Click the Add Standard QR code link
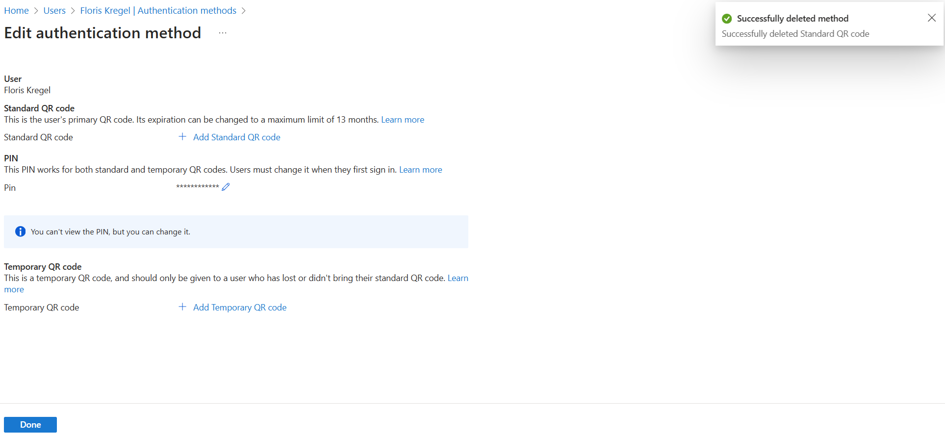 pos(236,137)
